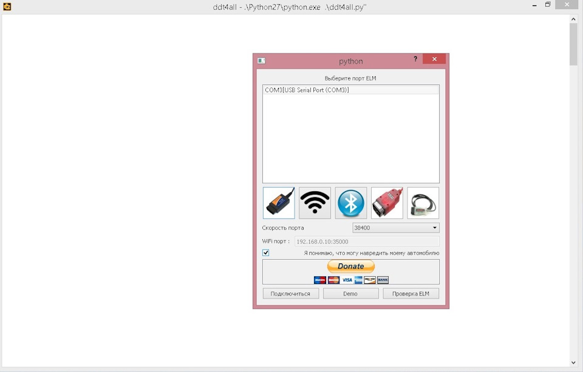Open the ddt4all app icon in title bar

point(7,6)
